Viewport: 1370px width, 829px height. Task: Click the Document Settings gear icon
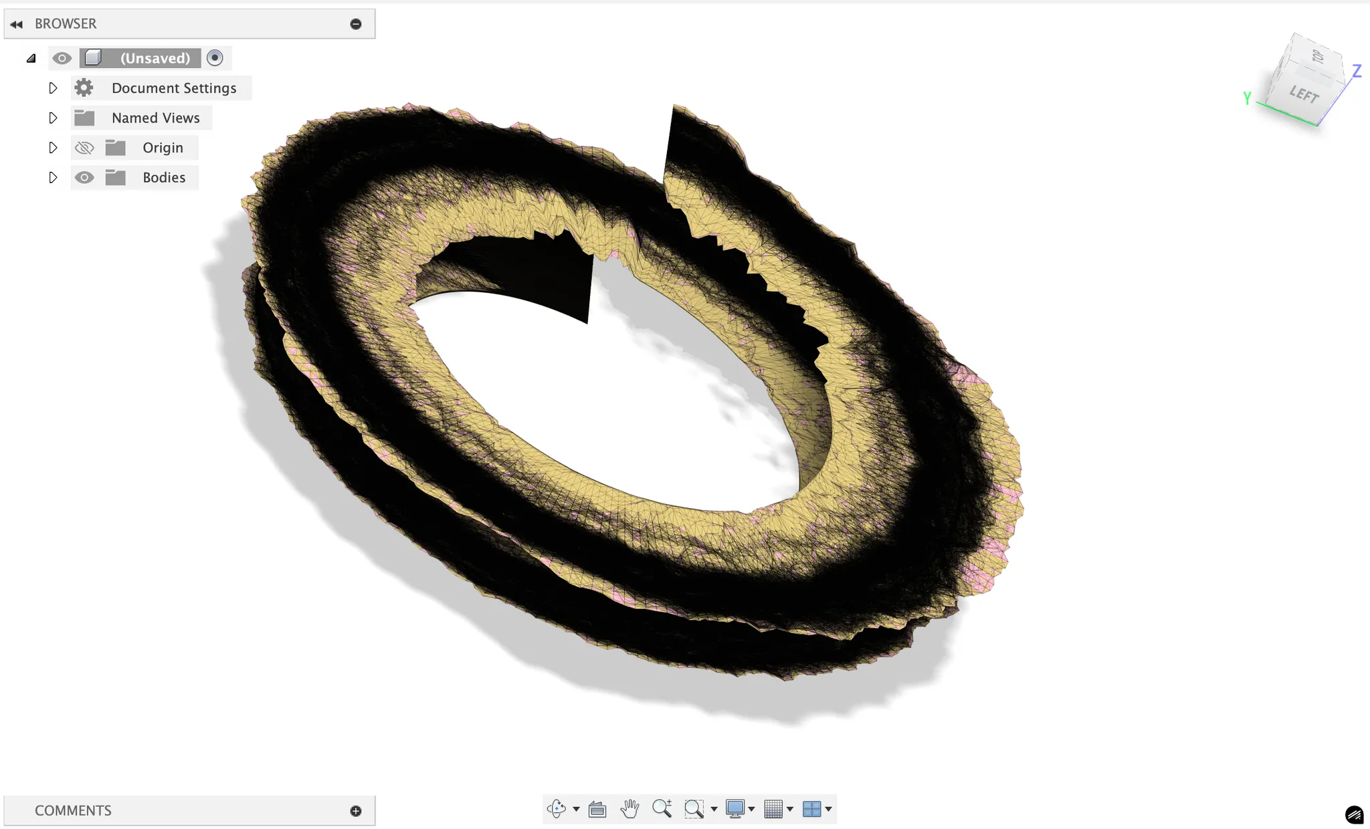coord(84,88)
